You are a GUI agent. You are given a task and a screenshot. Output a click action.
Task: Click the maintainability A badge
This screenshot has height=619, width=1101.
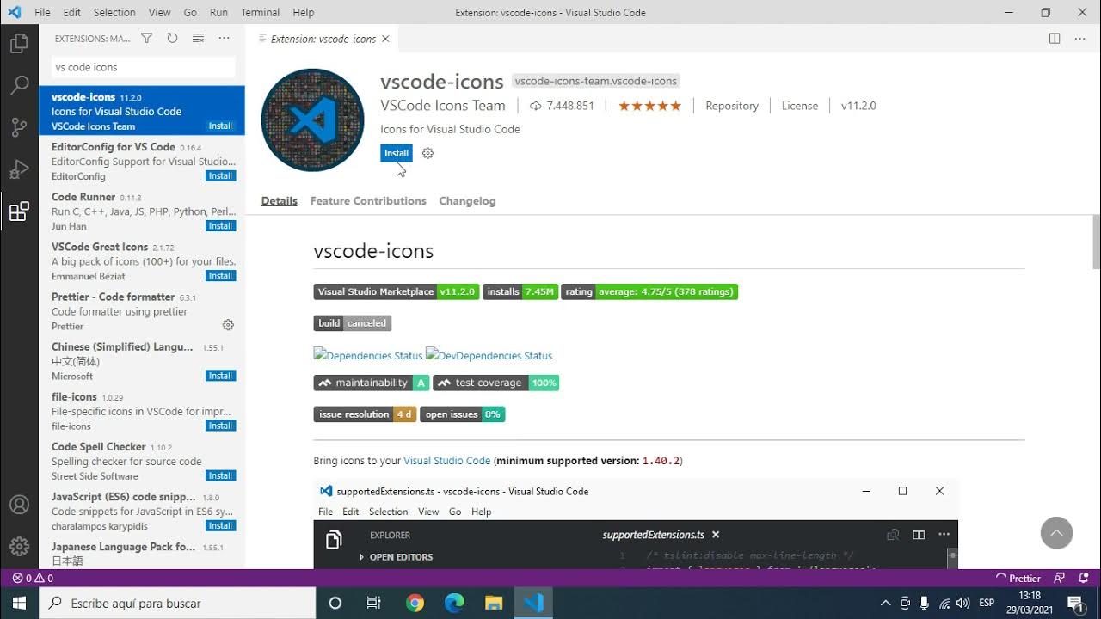[x=372, y=383]
